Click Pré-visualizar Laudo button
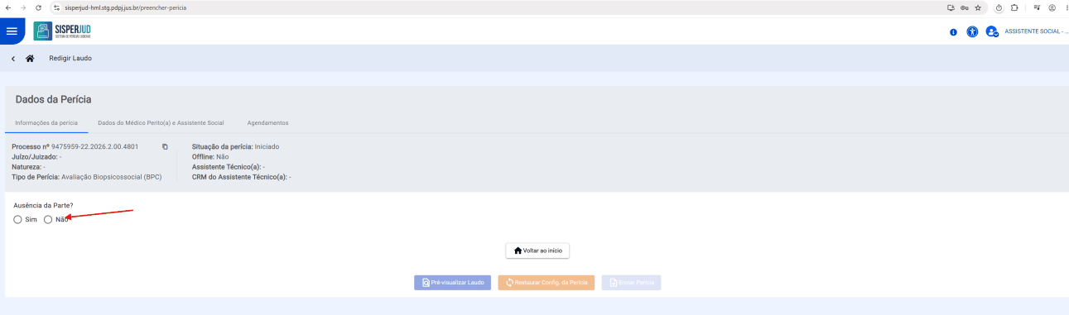This screenshot has height=315, width=1069. click(453, 282)
